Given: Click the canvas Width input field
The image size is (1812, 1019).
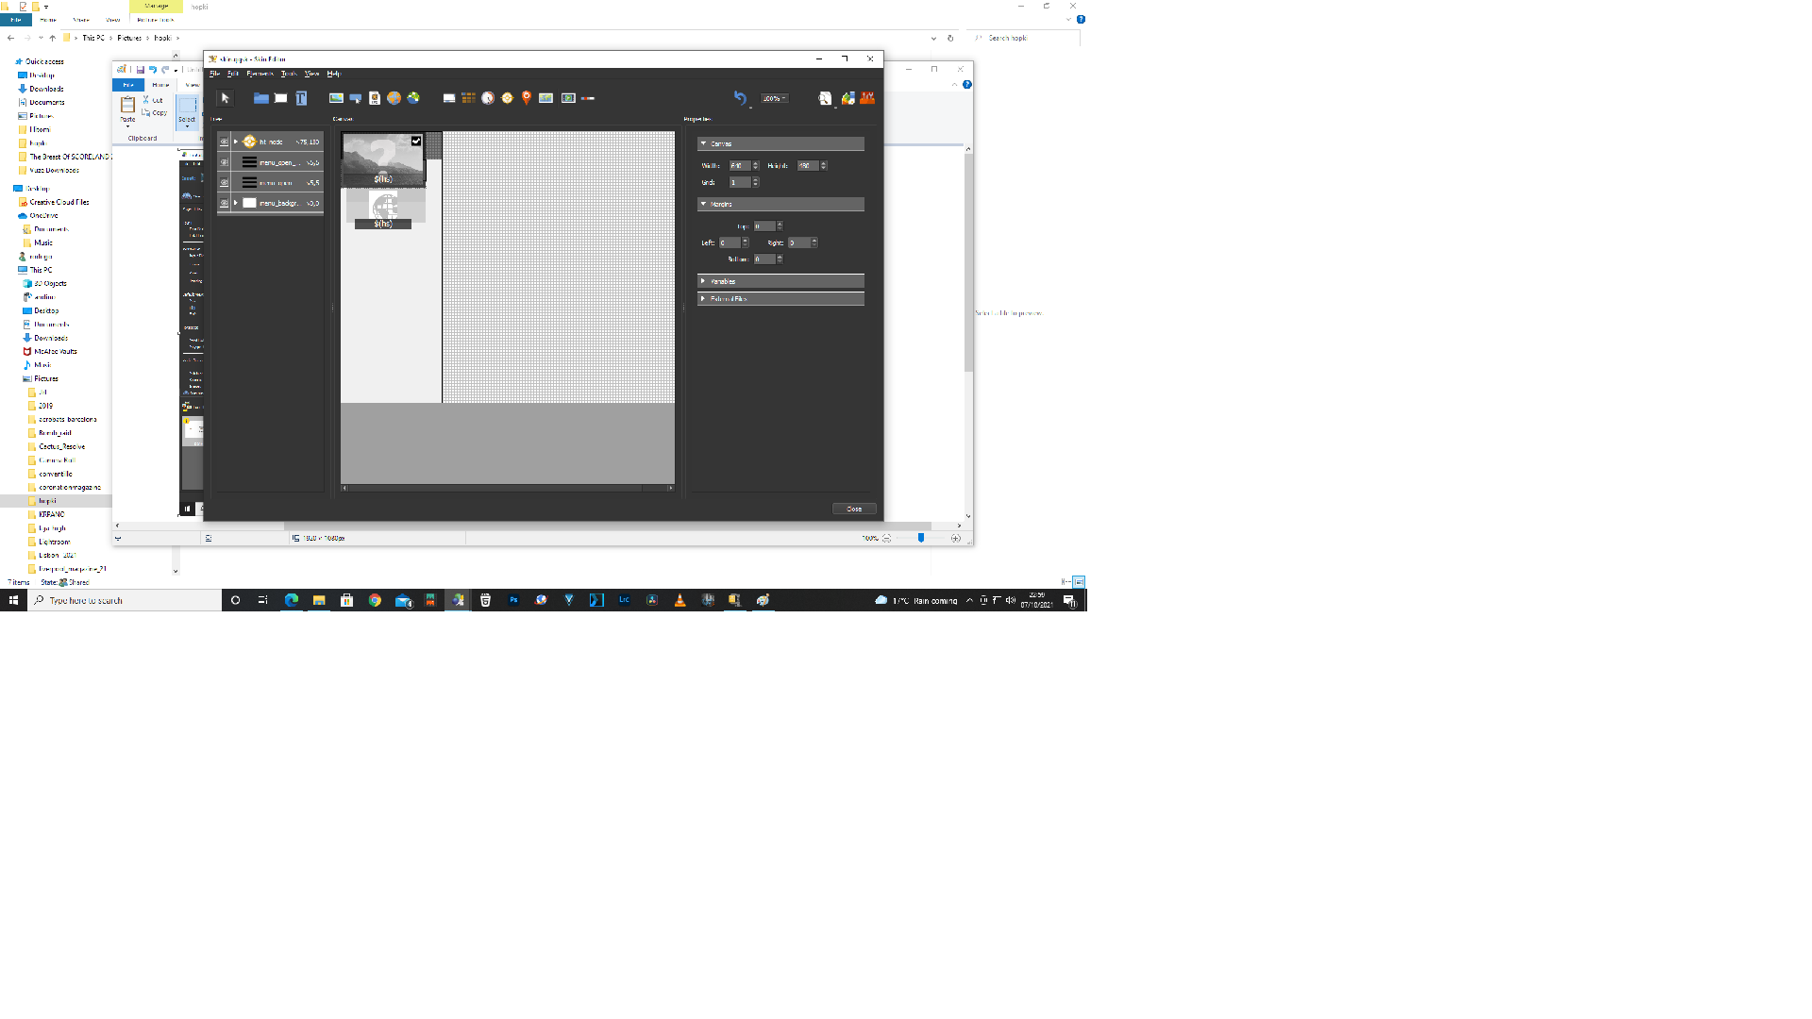Looking at the screenshot, I should [739, 165].
